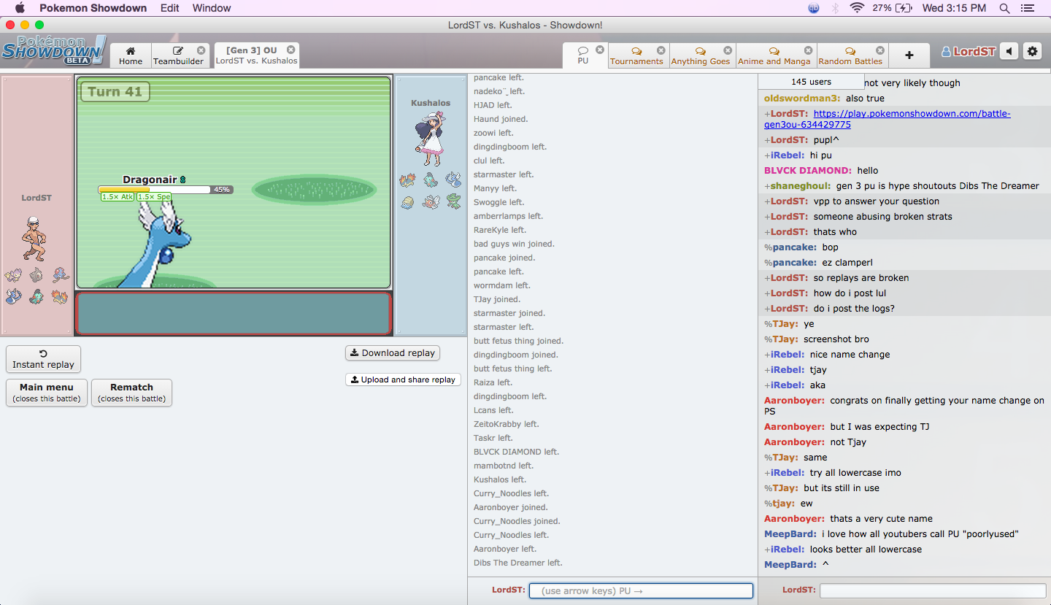The height and width of the screenshot is (605, 1051).
Task: Click the oldswordman3 username in chat
Action: pos(802,98)
